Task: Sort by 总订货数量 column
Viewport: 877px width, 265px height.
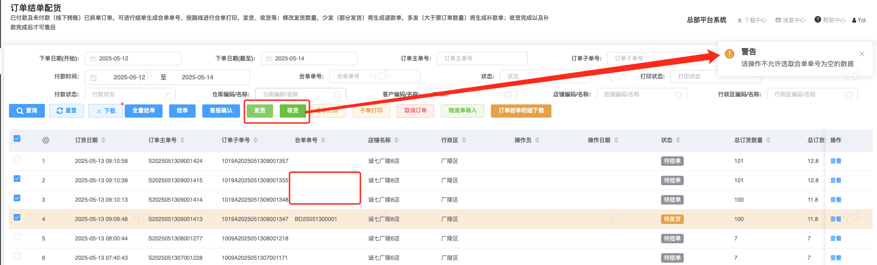Action: coord(768,140)
